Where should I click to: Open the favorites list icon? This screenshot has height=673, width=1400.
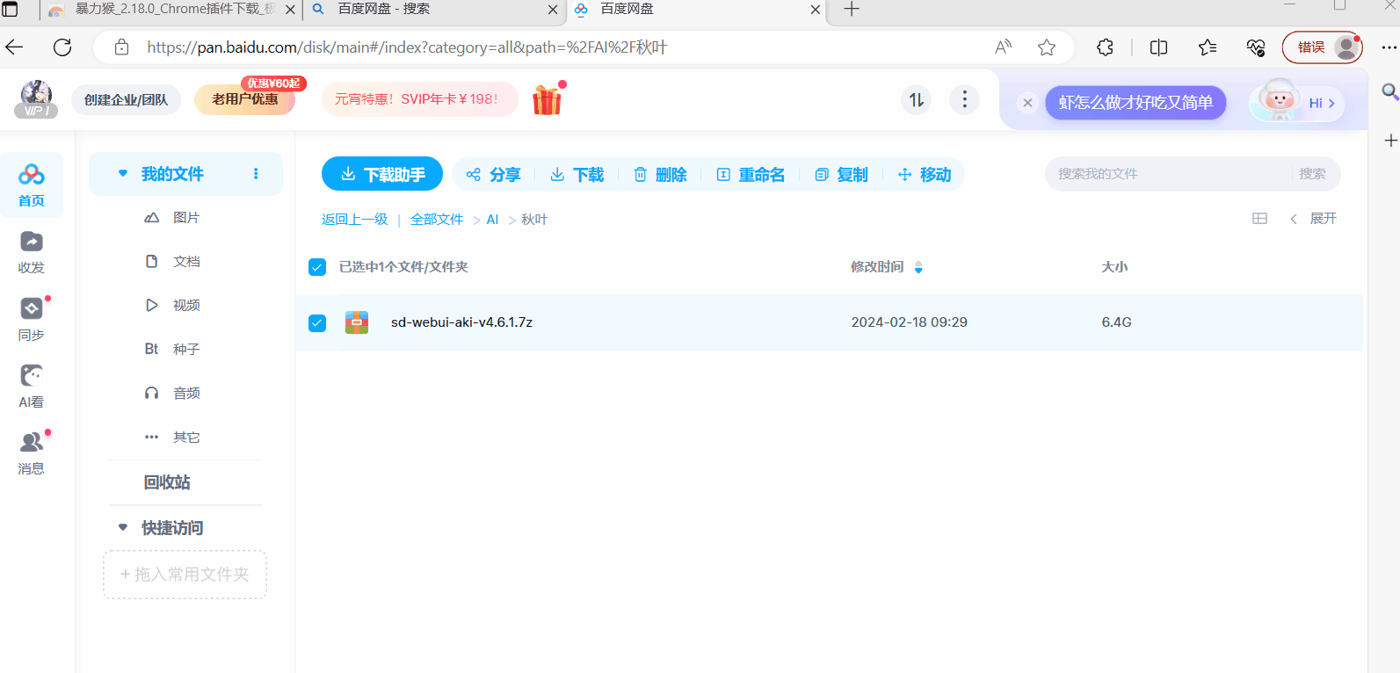tap(1208, 47)
